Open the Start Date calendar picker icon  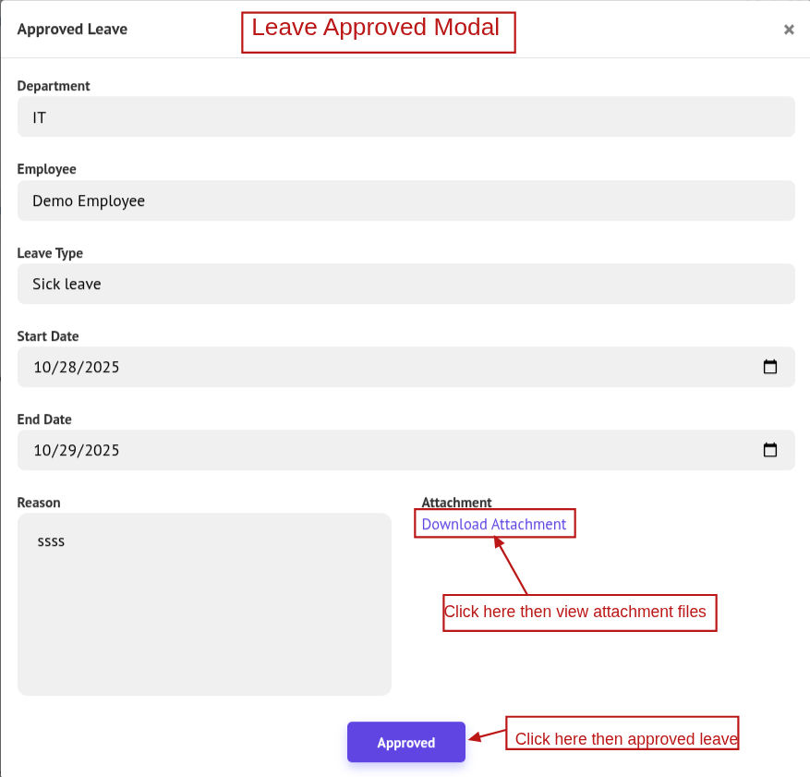pyautogui.click(x=770, y=367)
